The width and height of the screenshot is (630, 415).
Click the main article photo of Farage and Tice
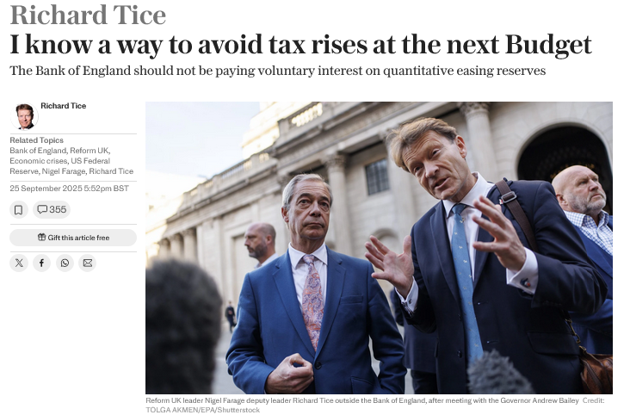click(379, 248)
